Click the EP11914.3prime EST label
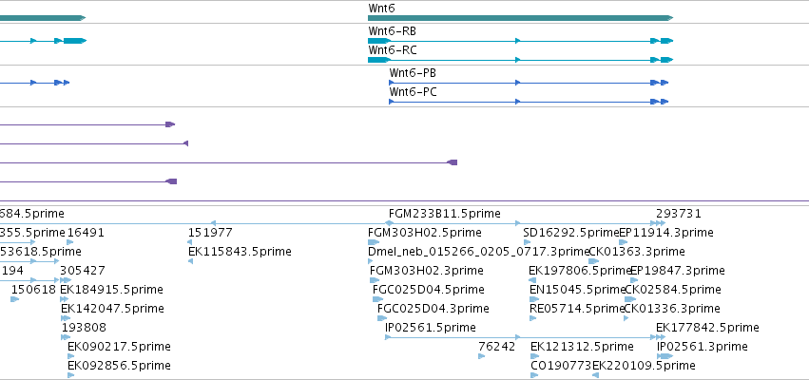The height and width of the screenshot is (380, 809). click(x=666, y=233)
